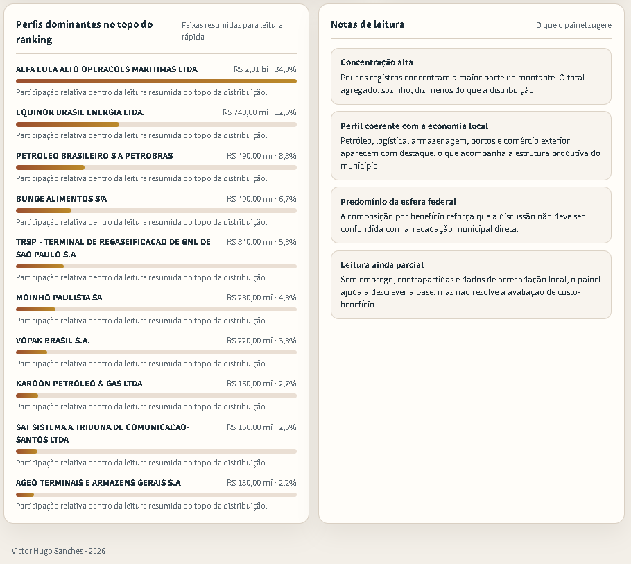Click the EQUINOR BRASIL ENERGIA share bar
Viewport: 631px width, 564px height.
(x=156, y=124)
